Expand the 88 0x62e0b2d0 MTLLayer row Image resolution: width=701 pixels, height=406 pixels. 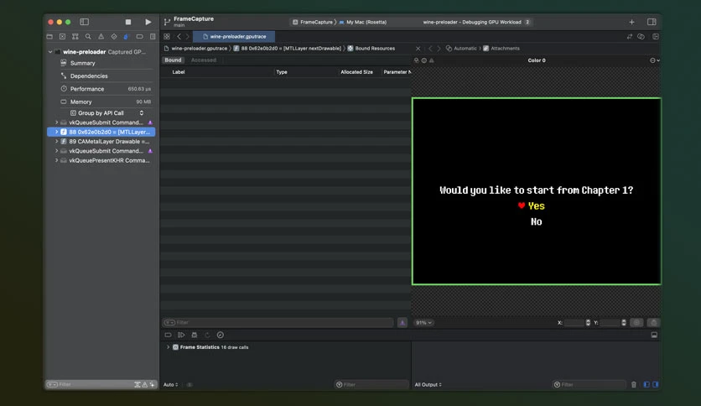(x=56, y=132)
